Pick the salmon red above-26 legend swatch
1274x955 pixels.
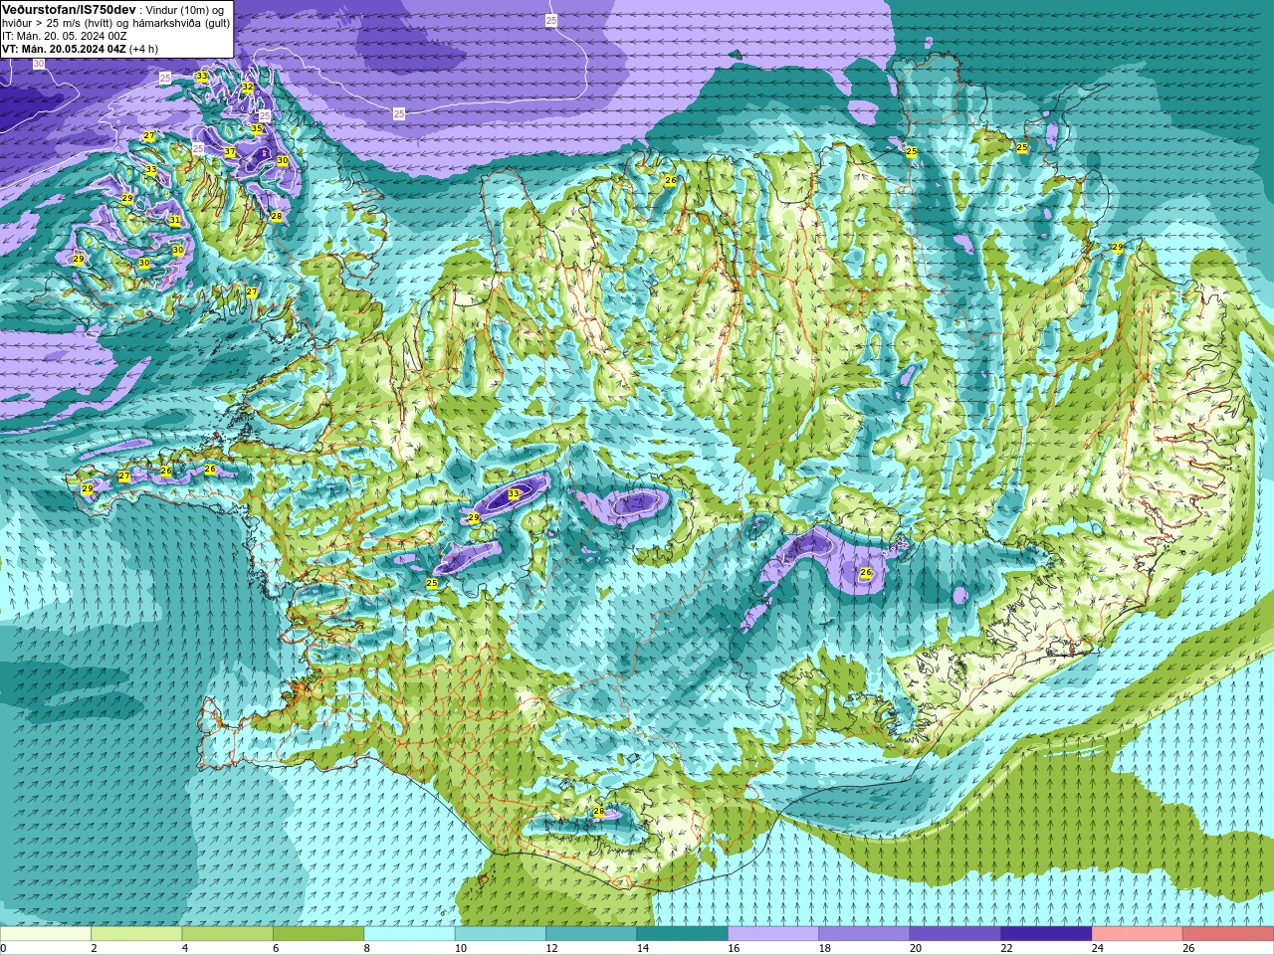coord(1228,934)
